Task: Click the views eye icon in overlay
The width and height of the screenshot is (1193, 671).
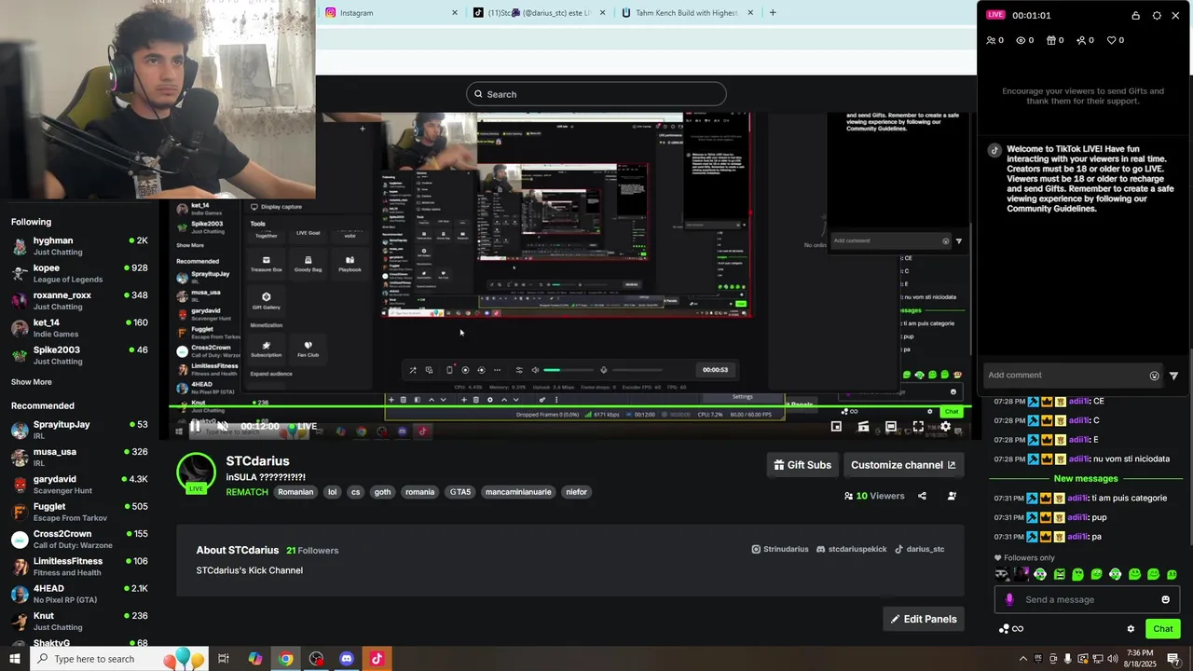Action: point(1021,40)
